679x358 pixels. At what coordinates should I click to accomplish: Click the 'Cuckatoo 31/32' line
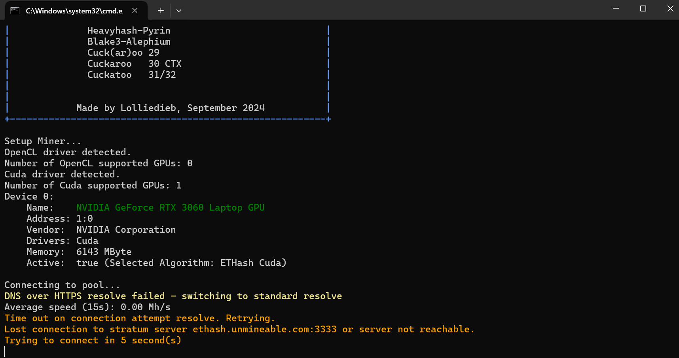coord(131,75)
